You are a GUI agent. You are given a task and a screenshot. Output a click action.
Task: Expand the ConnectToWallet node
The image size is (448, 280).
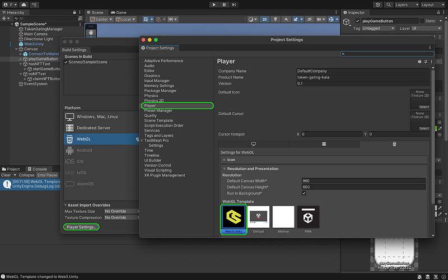pos(21,54)
